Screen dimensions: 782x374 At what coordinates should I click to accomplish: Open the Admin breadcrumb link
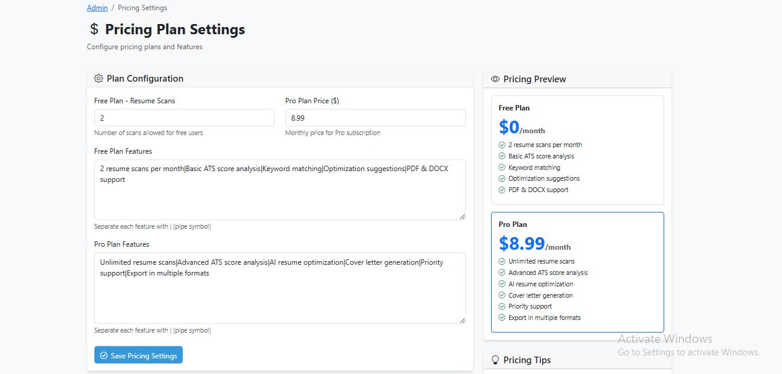pos(97,8)
